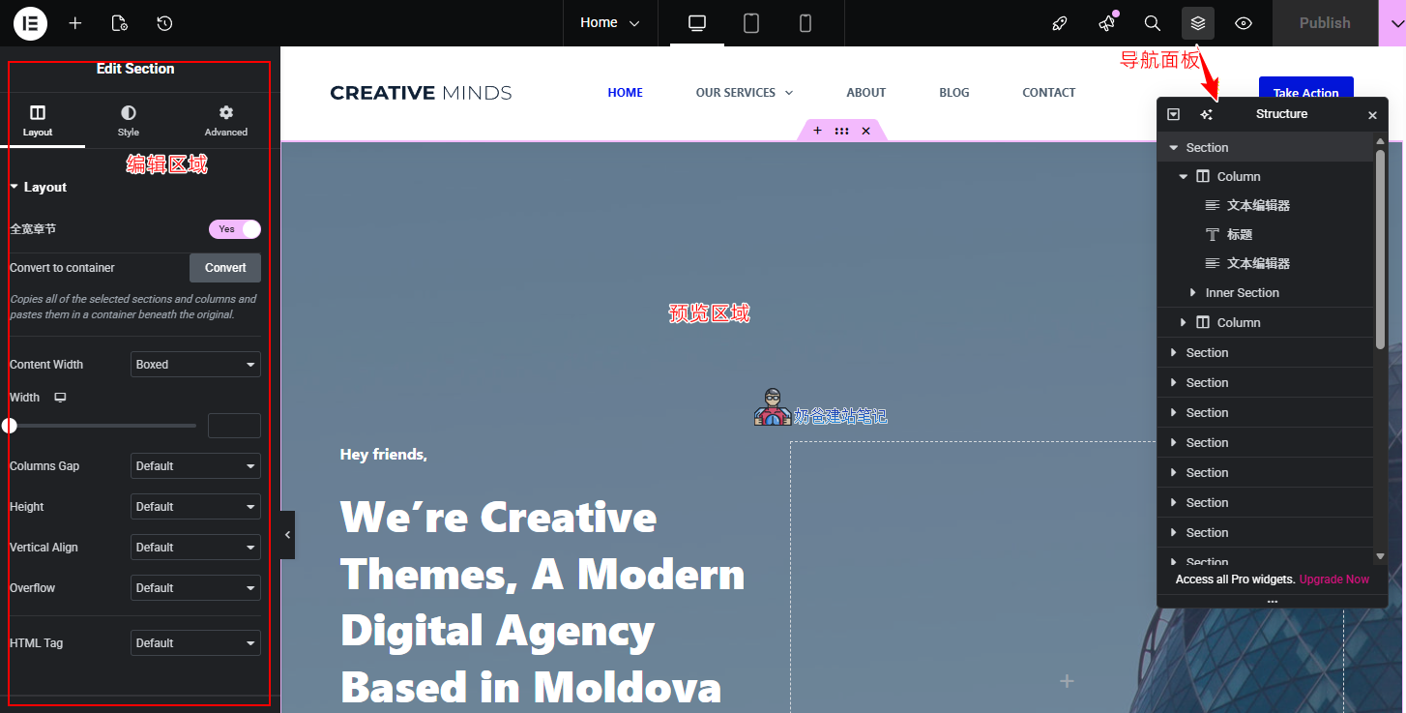Open preview with the eye icon
1406x713 pixels.
(1244, 22)
